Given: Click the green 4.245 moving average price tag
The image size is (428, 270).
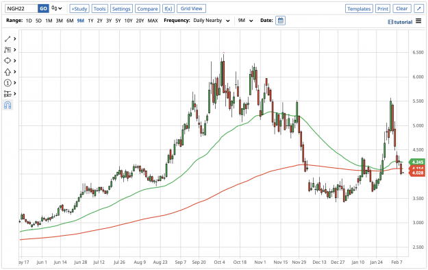Looking at the screenshot, I should click(x=417, y=162).
